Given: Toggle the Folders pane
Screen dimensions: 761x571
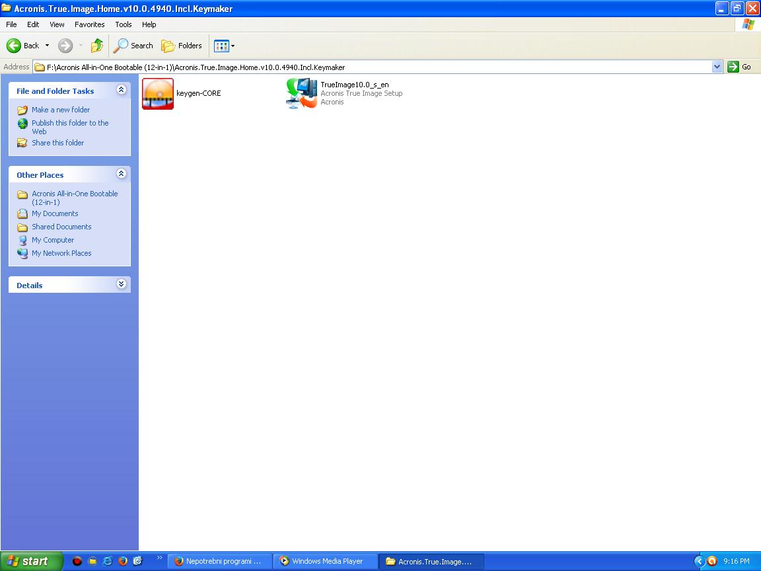Looking at the screenshot, I should pyautogui.click(x=182, y=46).
